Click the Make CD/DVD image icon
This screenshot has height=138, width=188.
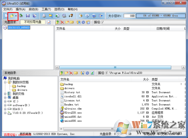(44, 16)
